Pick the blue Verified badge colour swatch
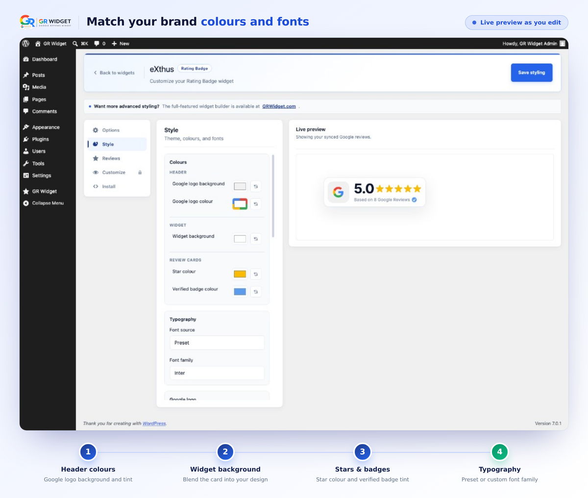Viewport: 588px width, 498px height. pyautogui.click(x=240, y=292)
